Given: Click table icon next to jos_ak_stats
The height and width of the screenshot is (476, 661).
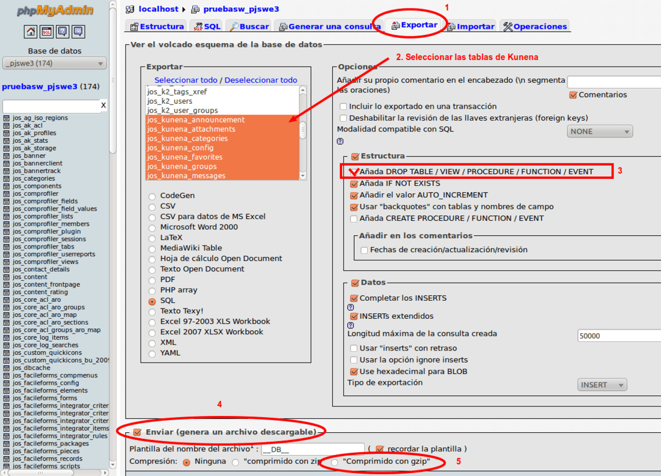Looking at the screenshot, I should coord(7,140).
